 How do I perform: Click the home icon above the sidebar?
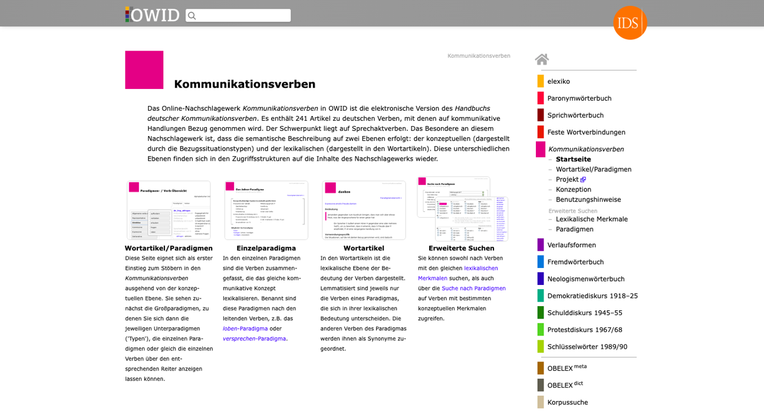541,58
